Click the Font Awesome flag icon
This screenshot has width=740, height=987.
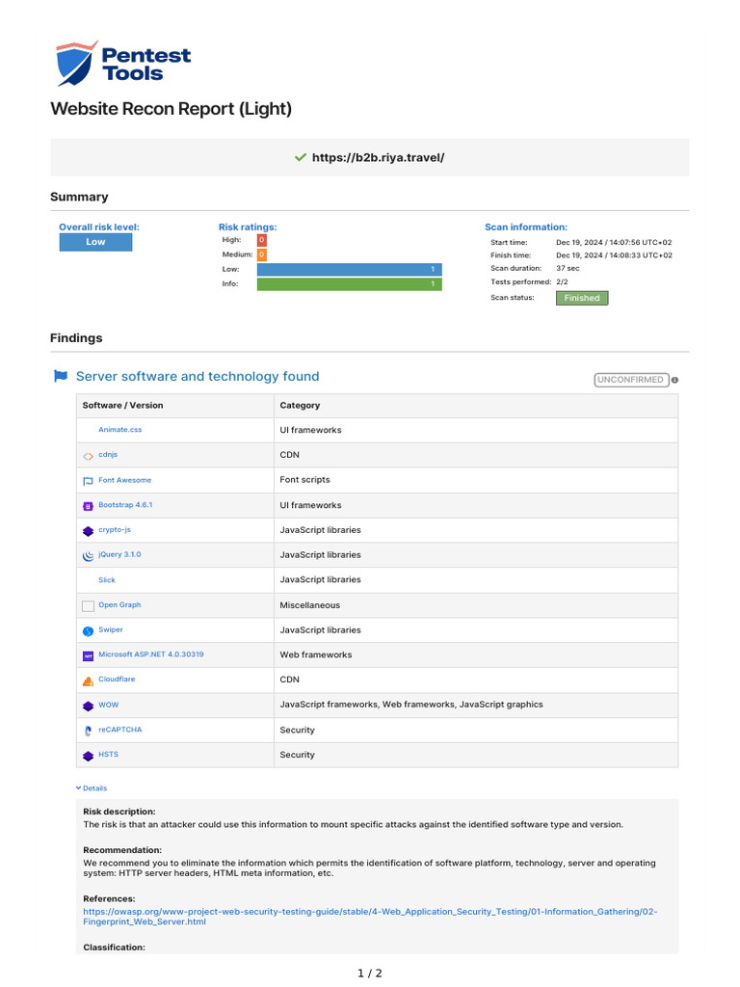(88, 482)
